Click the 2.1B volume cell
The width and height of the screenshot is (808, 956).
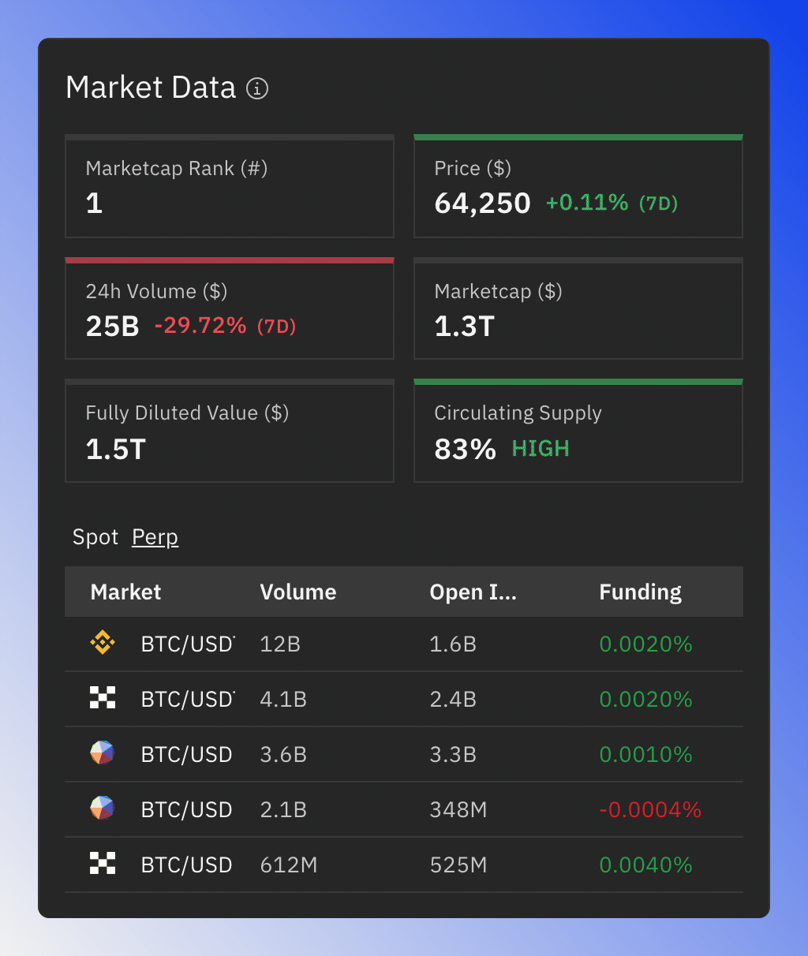[x=283, y=810]
